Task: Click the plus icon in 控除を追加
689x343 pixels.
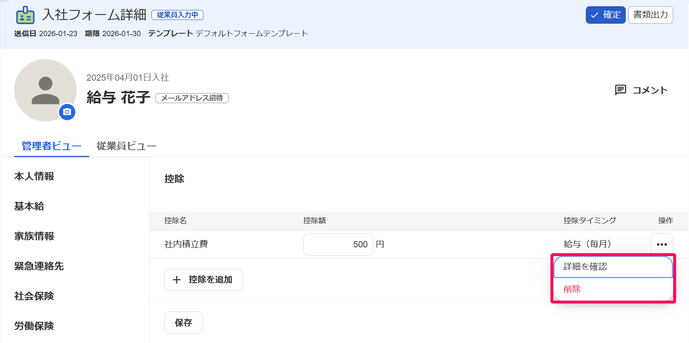Action: (x=177, y=280)
